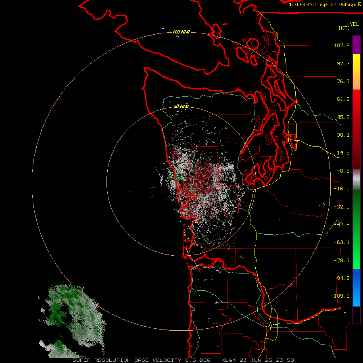363x363 pixels.
Task: Select the 76.7 legend value
Action: [x=343, y=81]
